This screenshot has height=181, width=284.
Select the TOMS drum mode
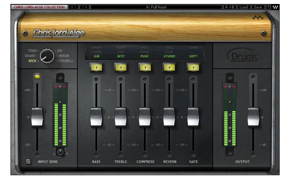[x=33, y=51]
